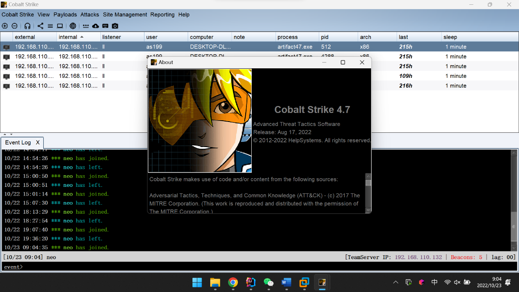Open Keystrokes keyboard icon
The width and height of the screenshot is (519, 292).
click(x=105, y=26)
